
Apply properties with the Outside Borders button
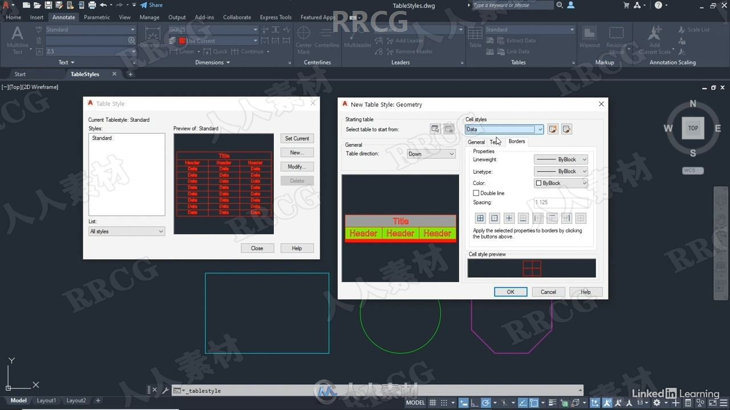pyautogui.click(x=494, y=218)
